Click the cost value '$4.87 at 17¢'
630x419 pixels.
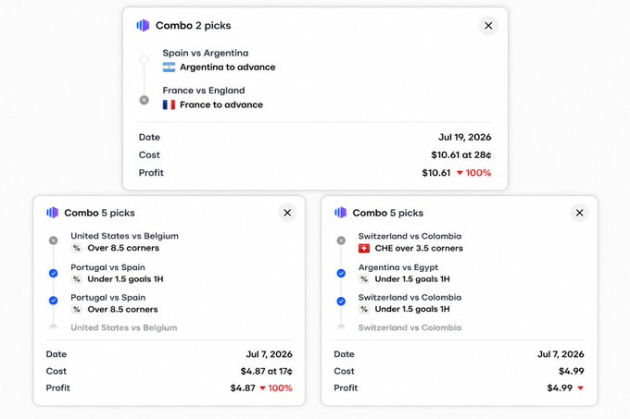[x=267, y=371]
